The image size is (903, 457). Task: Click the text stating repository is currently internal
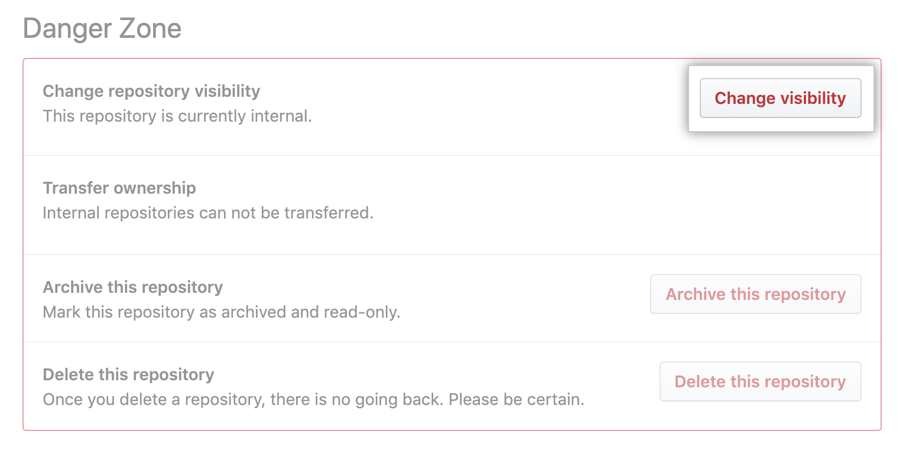click(177, 116)
